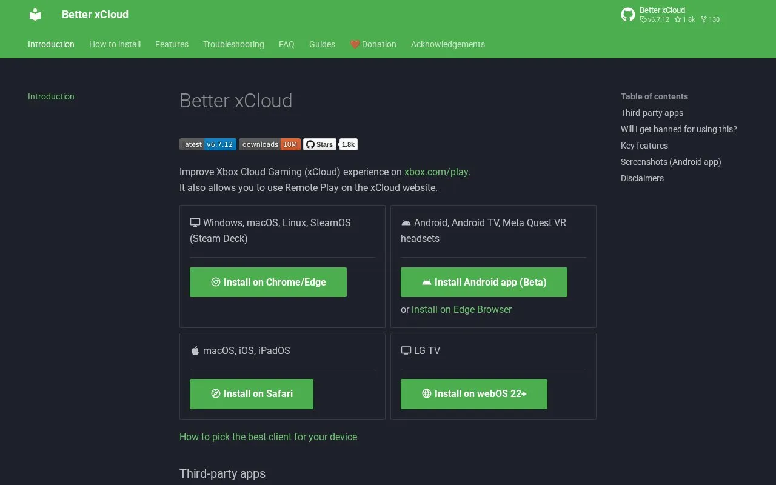Jump to Will I get banned for using this?
This screenshot has width=776, height=485.
[679, 129]
